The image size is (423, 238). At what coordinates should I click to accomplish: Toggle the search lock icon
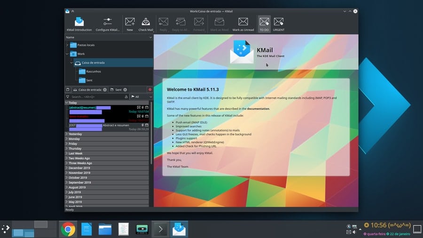(126, 96)
